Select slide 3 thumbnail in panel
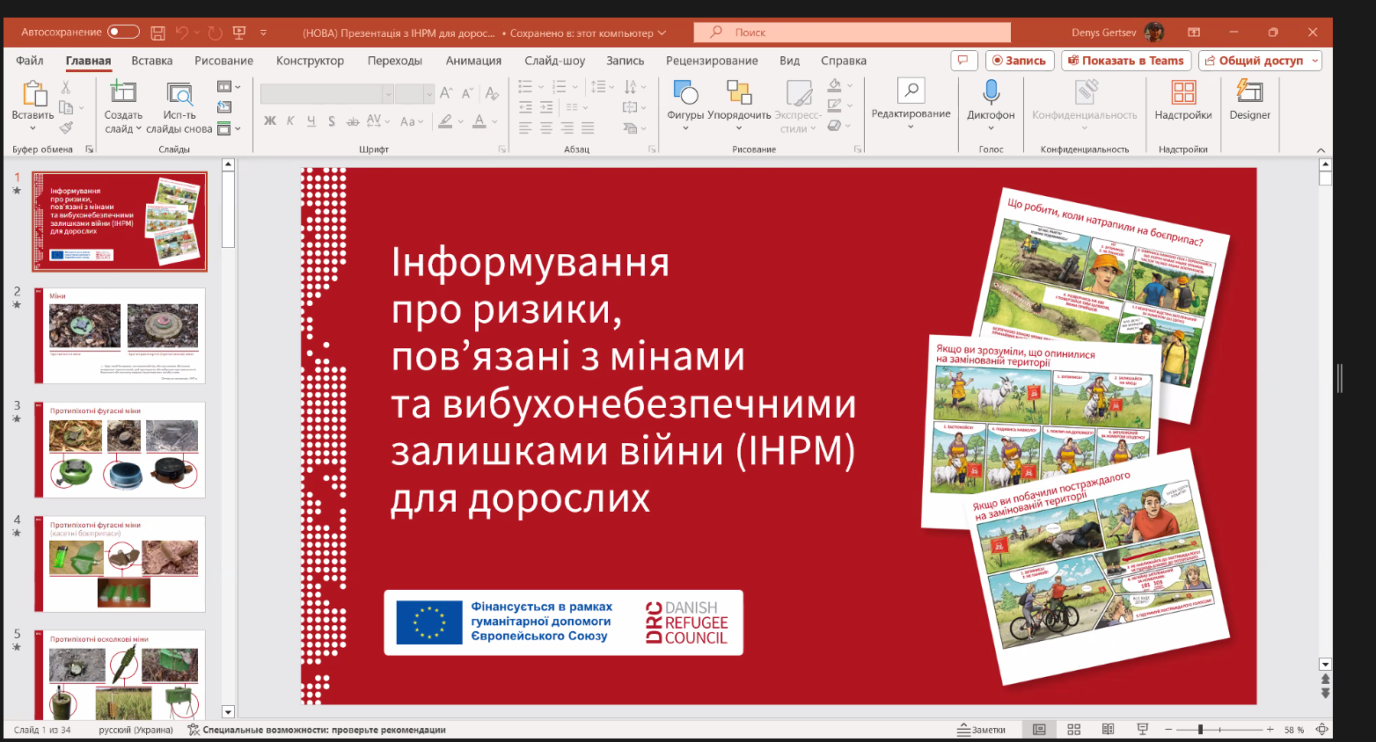Screen dimensions: 1376x742 (120, 449)
